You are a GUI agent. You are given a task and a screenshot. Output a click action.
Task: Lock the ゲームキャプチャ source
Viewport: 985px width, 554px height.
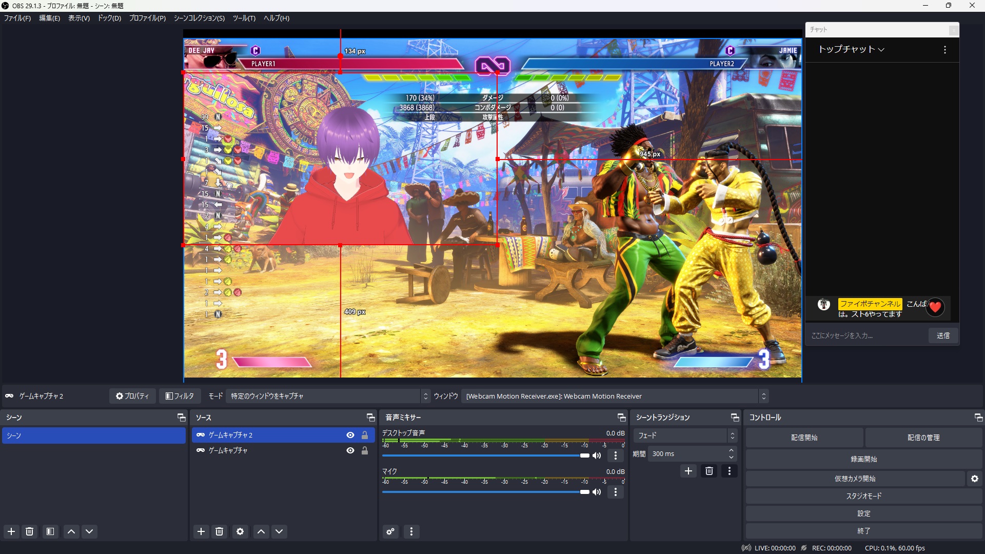coord(365,450)
